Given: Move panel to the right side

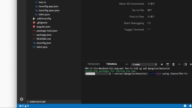Looking at the screenshot, I should pos(185,64).
